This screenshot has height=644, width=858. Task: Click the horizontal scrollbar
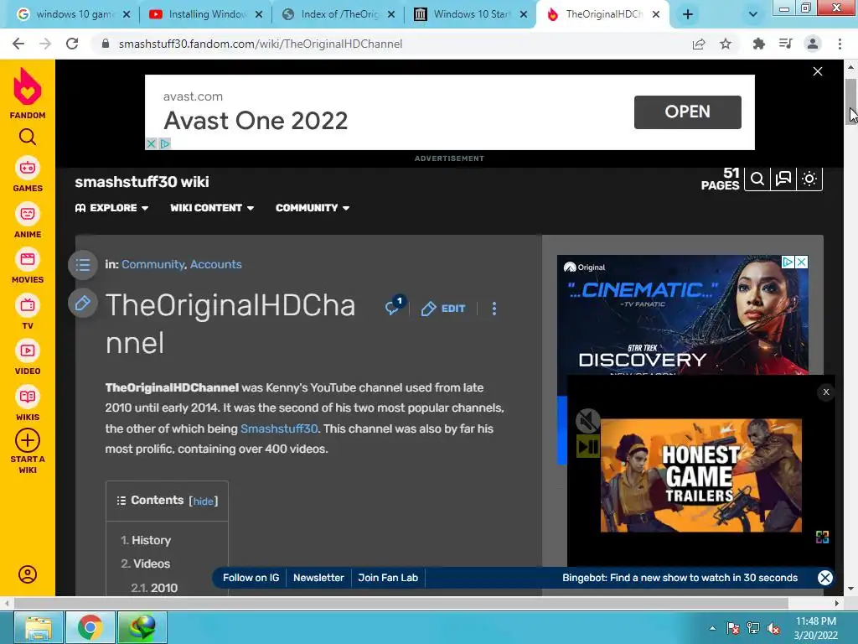(401, 603)
